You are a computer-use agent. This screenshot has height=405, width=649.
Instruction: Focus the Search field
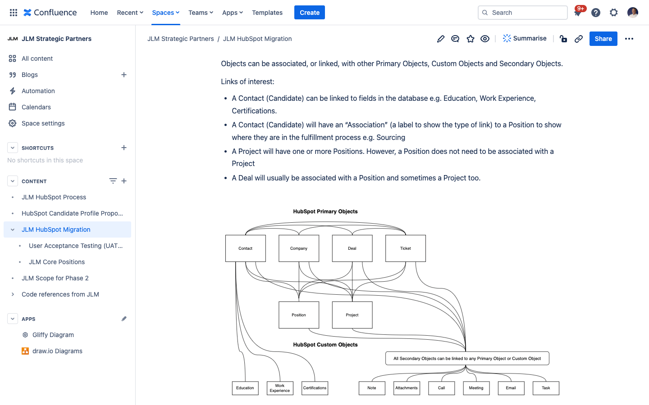click(x=523, y=13)
